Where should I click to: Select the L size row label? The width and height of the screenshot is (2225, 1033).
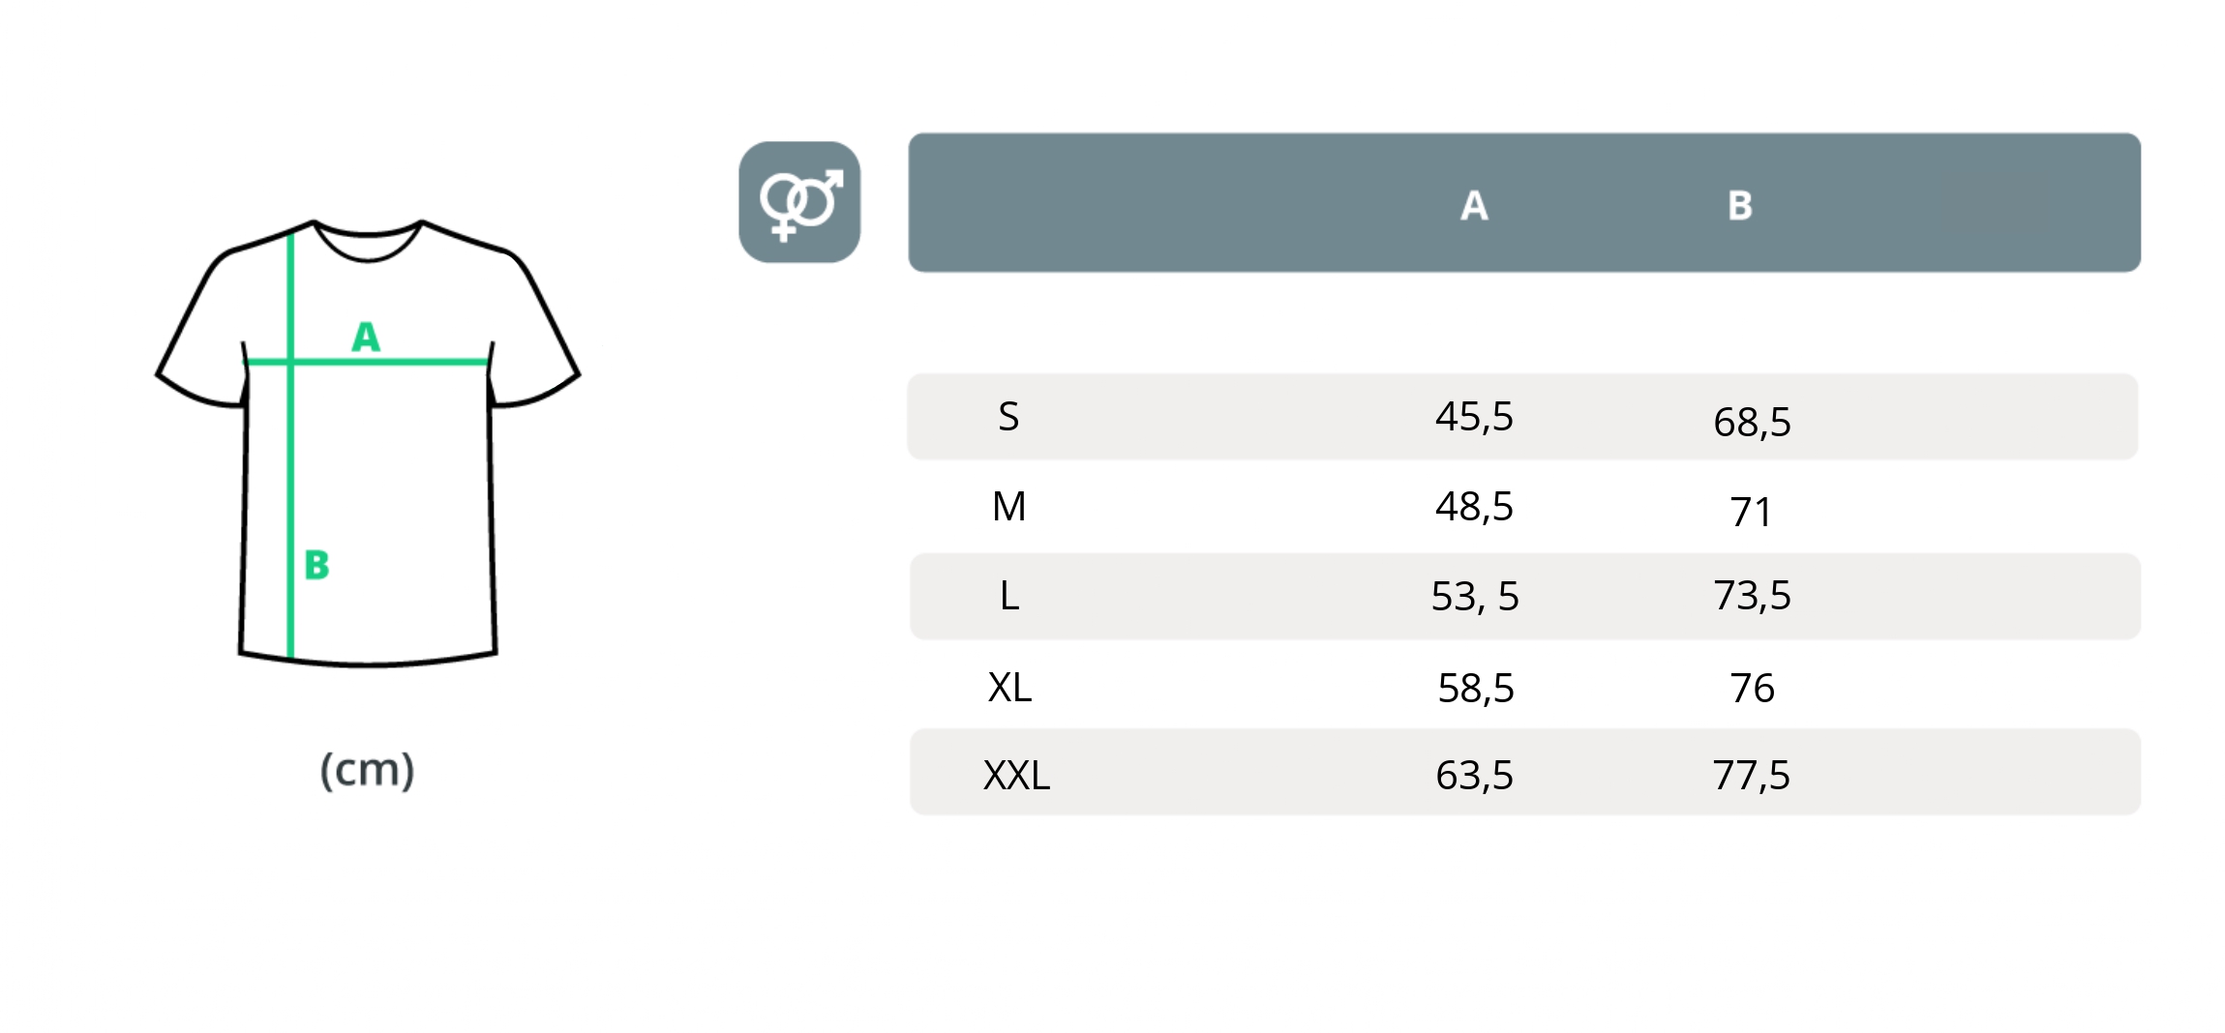tap(1008, 596)
